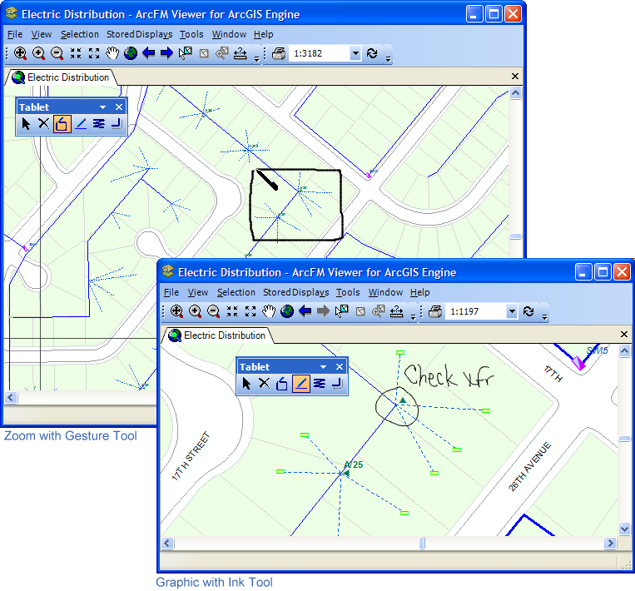Close the Tablet toolbar over the 1:3182 map
Screen dimensions: 635x591
(119, 107)
